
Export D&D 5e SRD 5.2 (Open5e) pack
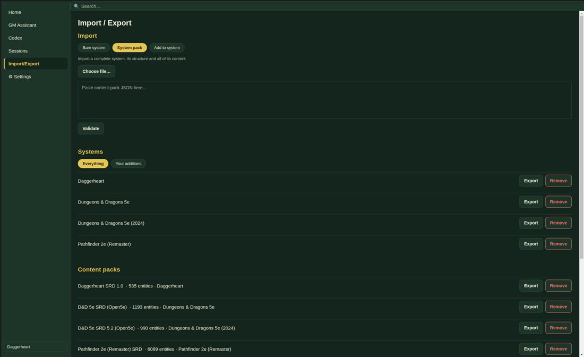(x=531, y=328)
